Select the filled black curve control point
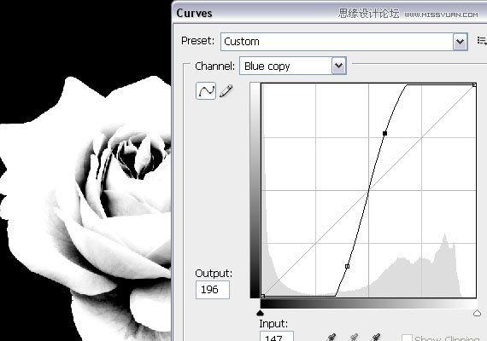This screenshot has width=487, height=341. (384, 133)
